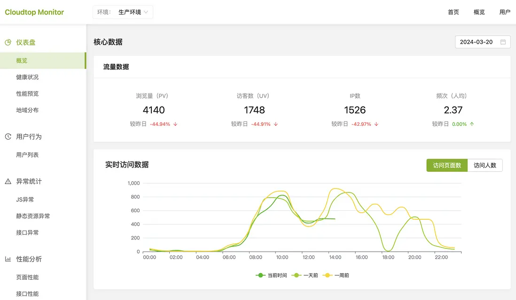Click the dashboard pie icon beside 仪表盘
This screenshot has width=516, height=300.
coord(8,42)
